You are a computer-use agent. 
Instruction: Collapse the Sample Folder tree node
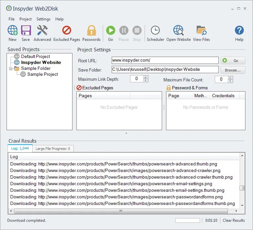pyautogui.click(x=11, y=69)
